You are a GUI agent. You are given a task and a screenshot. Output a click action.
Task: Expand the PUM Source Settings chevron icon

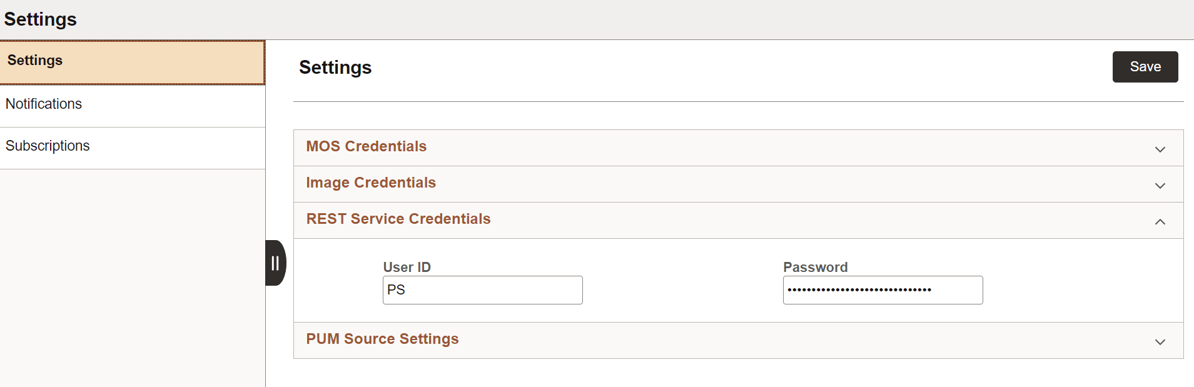[x=1160, y=341]
